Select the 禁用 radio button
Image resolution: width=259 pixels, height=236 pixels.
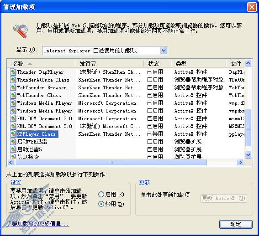pos(101,204)
